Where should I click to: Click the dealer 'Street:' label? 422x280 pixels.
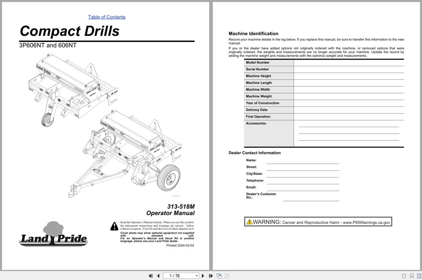click(251, 167)
